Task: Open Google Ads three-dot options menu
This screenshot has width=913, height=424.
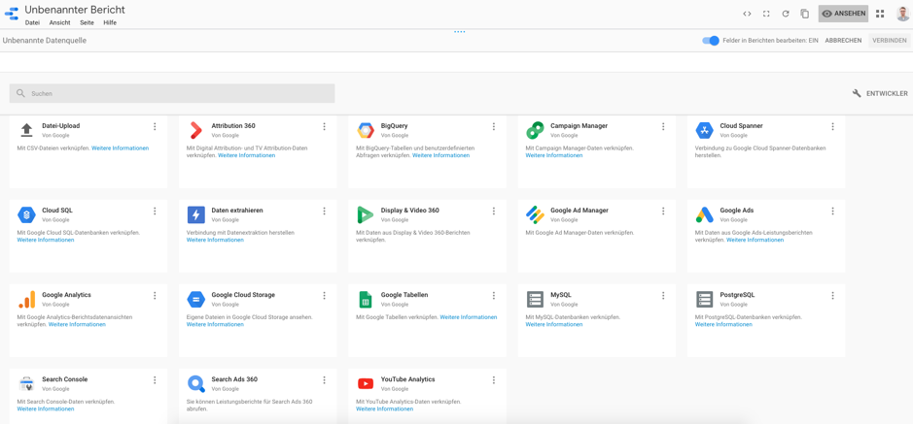Action: pyautogui.click(x=832, y=211)
